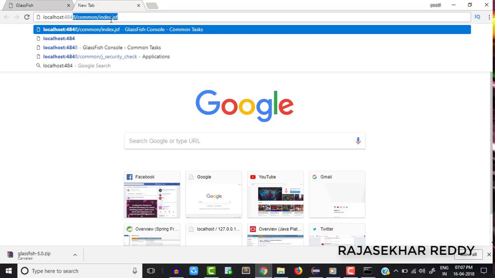Open Command Prompt from the taskbar
This screenshot has height=278, width=495.
(367, 271)
